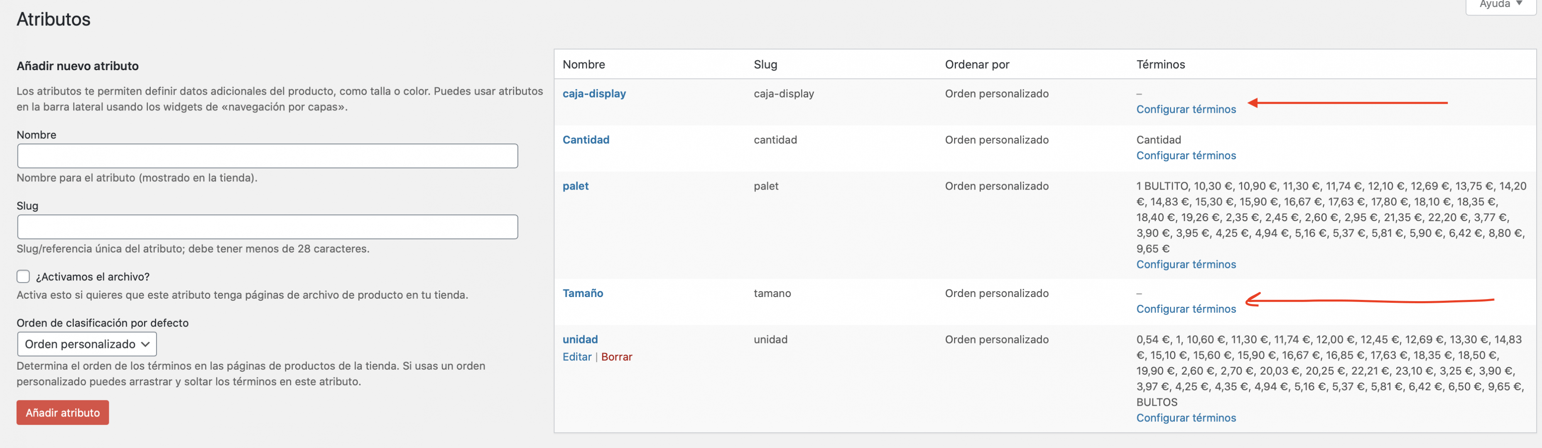This screenshot has height=448, width=1542.
Task: Click Borrar under the unidad attribute
Action: coord(616,356)
